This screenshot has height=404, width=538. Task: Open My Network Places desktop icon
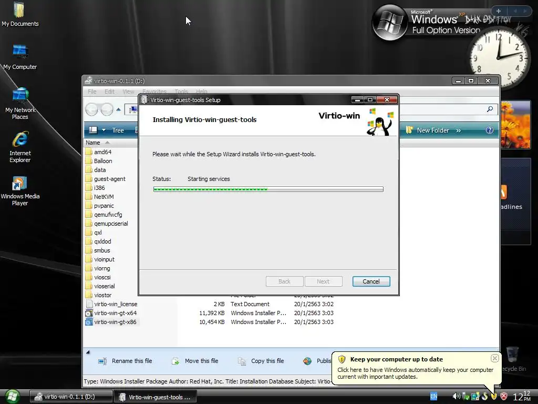tap(20, 104)
